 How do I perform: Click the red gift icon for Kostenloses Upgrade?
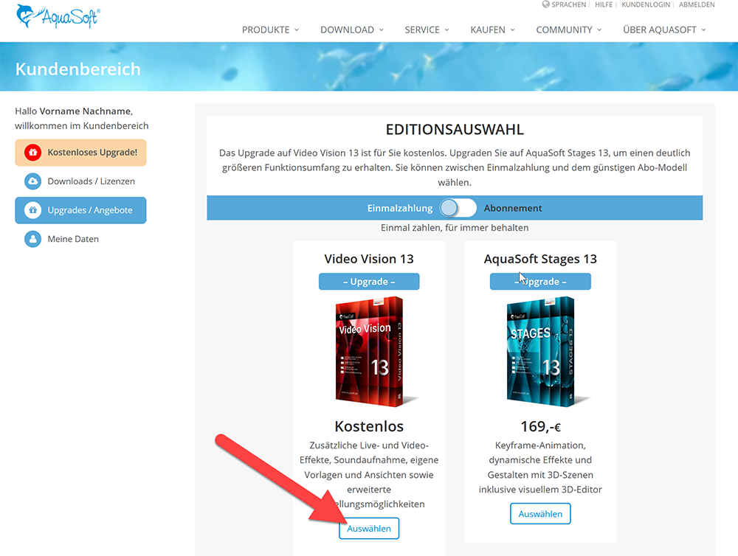coord(33,153)
